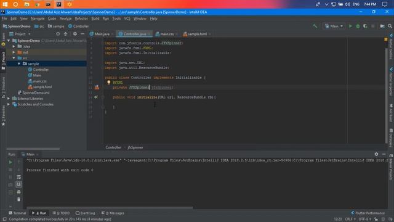Open the Database side panel
The height and width of the screenshot is (222, 394).
(x=391, y=138)
